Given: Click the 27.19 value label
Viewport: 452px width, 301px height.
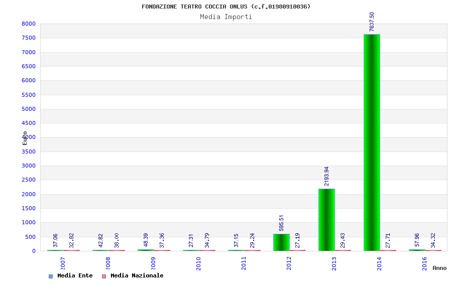Looking at the screenshot, I should 297,240.
